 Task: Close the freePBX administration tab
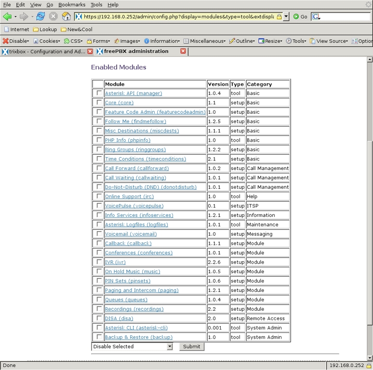pyautogui.click(x=183, y=51)
